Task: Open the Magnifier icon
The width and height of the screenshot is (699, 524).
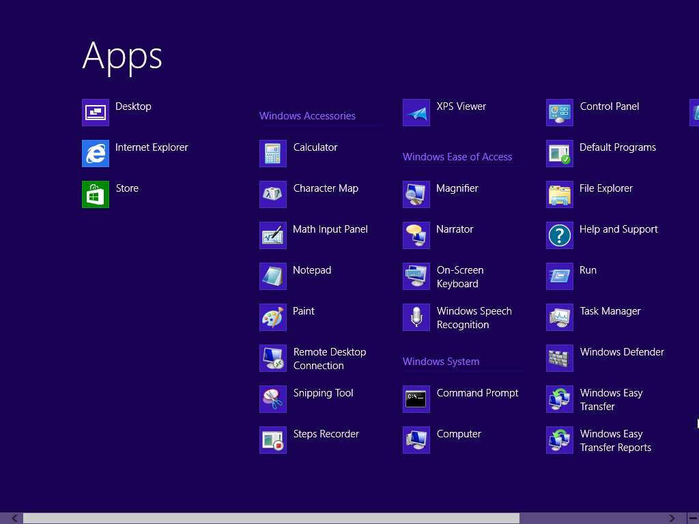Action: (x=416, y=194)
